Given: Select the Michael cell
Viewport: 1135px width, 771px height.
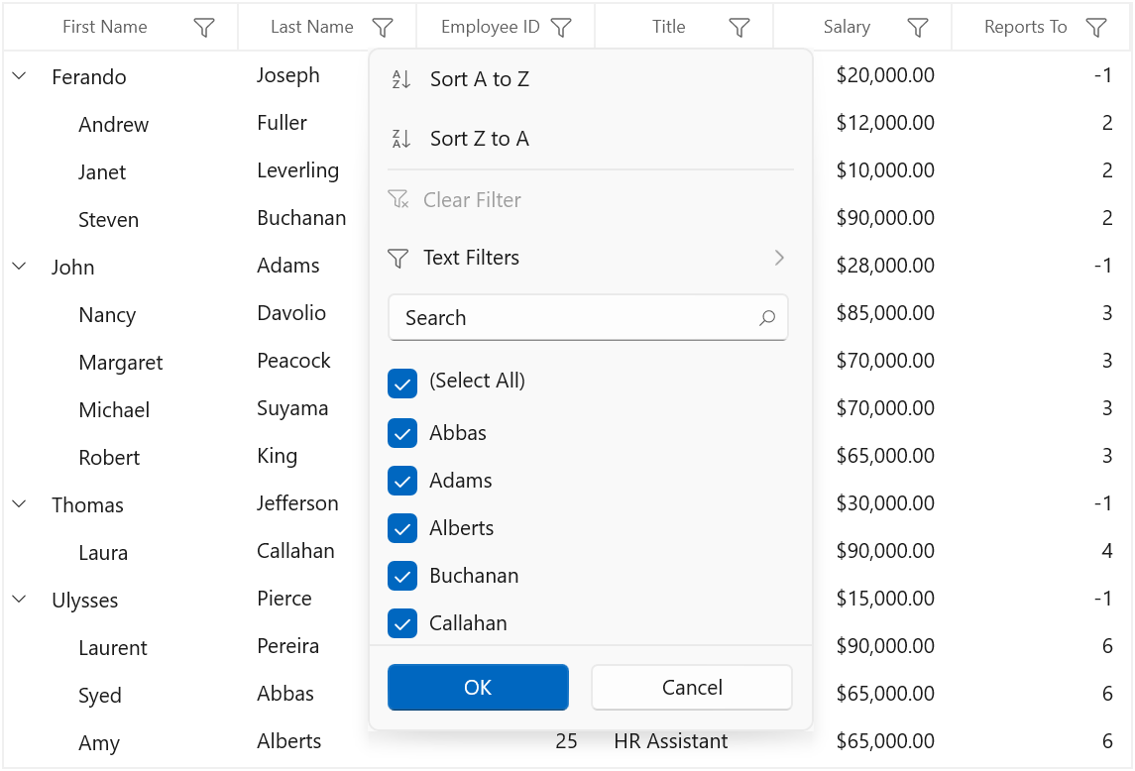Looking at the screenshot, I should click(x=114, y=410).
